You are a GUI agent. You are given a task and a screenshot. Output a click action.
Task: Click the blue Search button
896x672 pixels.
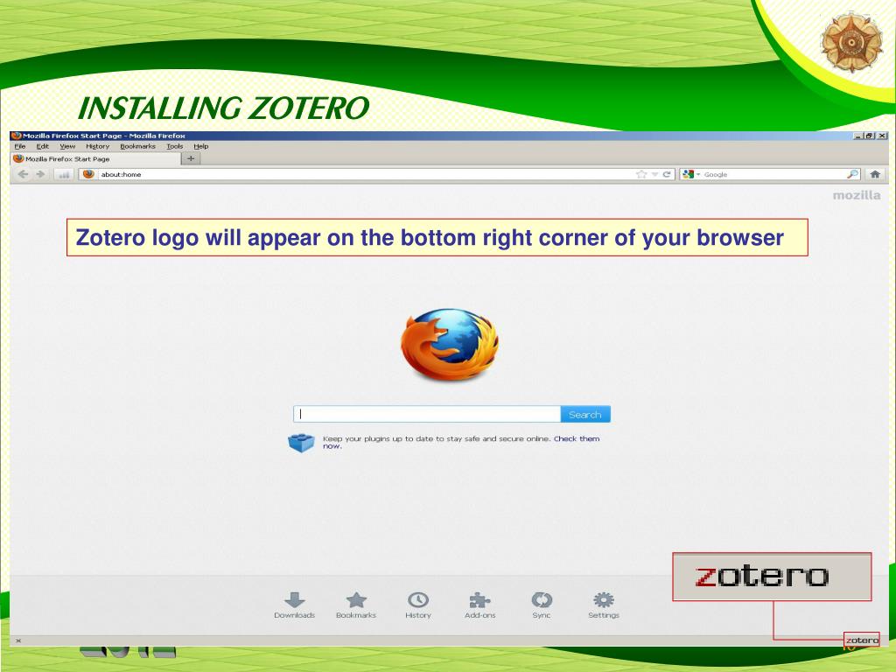585,414
